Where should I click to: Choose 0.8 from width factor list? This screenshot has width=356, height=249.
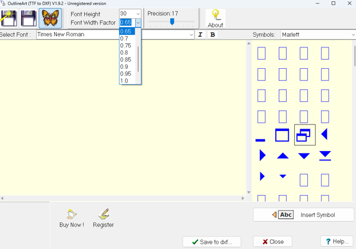124,53
